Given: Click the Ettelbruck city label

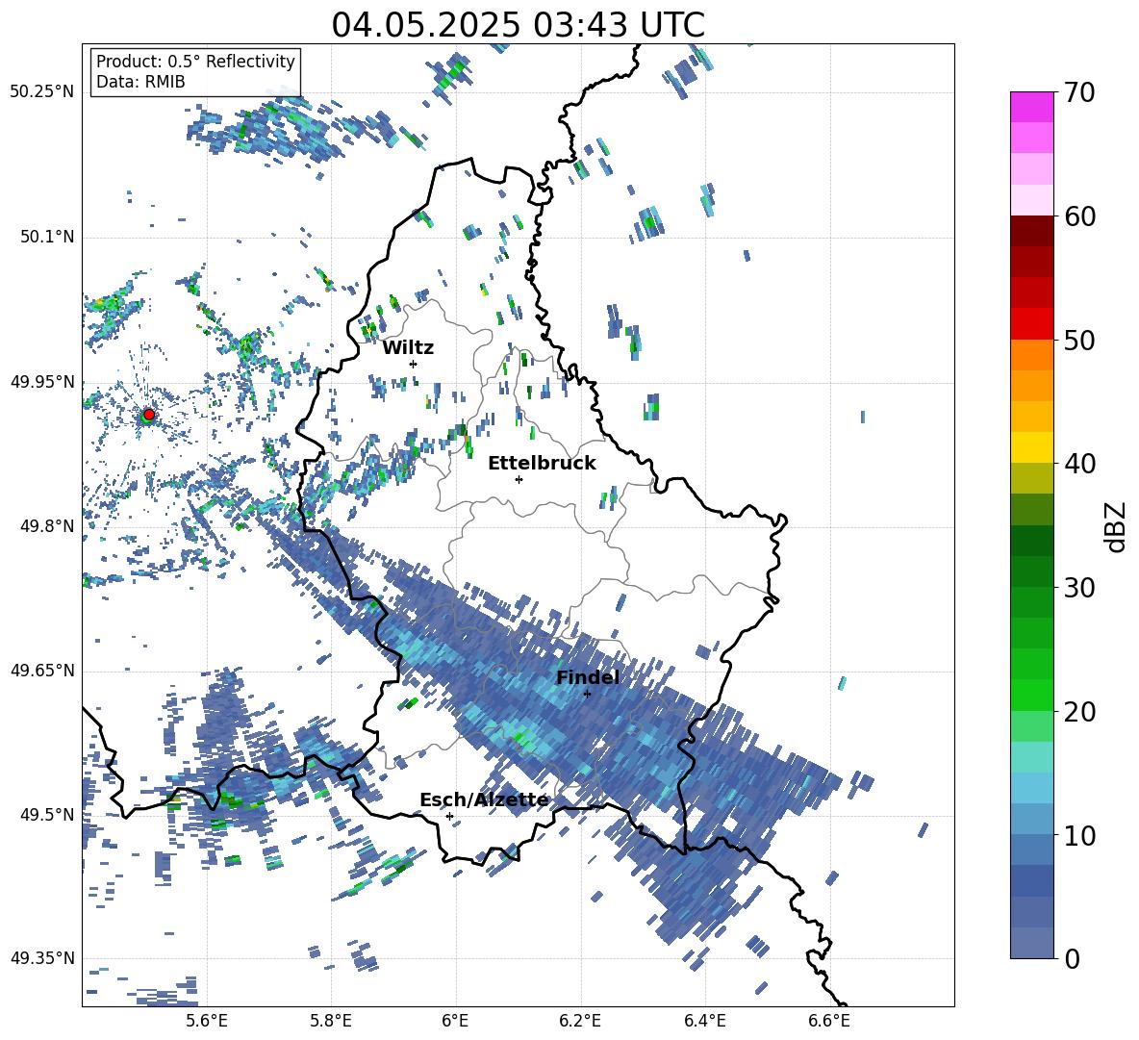Looking at the screenshot, I should pos(542,464).
